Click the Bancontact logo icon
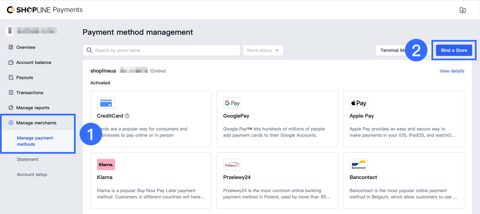 pyautogui.click(x=359, y=165)
